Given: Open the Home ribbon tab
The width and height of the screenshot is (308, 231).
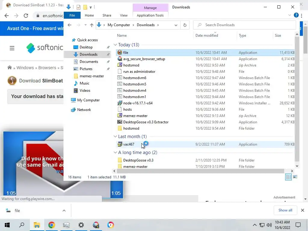Looking at the screenshot, I should (x=89, y=15).
